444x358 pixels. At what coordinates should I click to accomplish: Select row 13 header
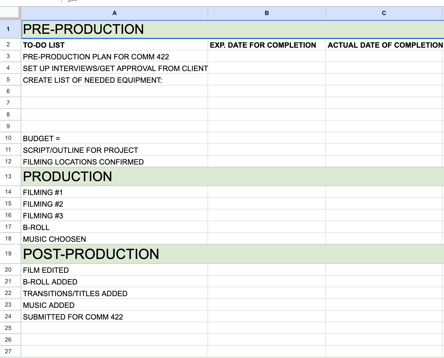(8, 176)
